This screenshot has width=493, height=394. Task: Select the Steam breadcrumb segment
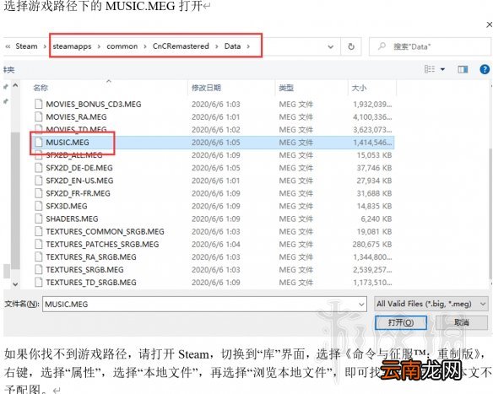pyautogui.click(x=26, y=46)
